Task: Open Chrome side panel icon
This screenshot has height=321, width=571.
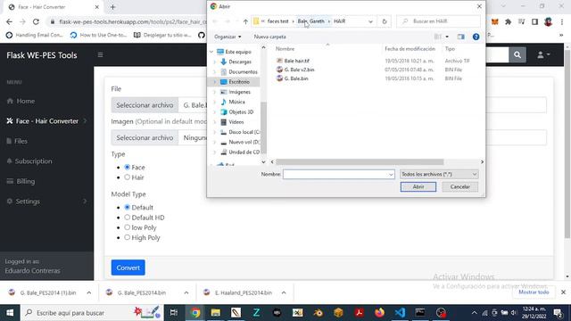Action: click(534, 21)
